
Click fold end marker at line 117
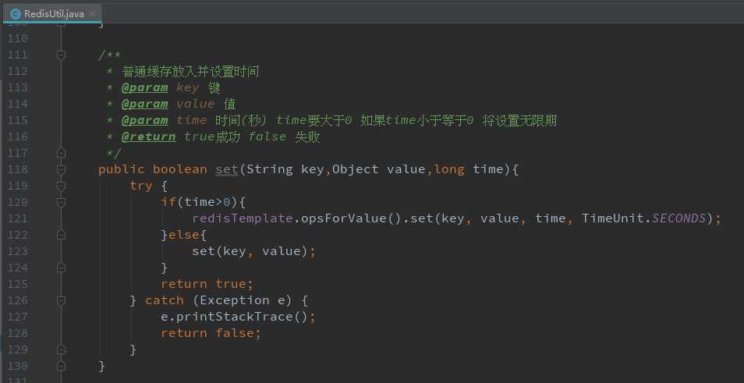tap(61, 153)
